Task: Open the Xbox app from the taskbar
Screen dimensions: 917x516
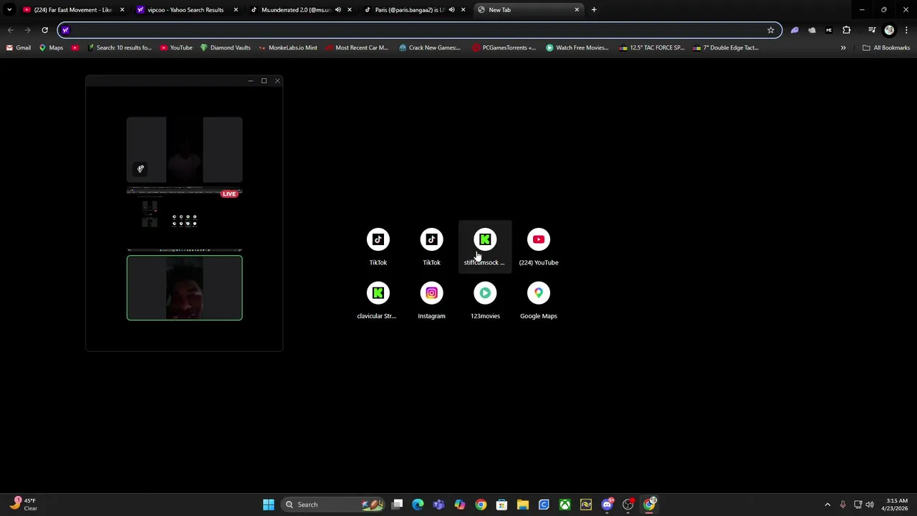Action: 565,505
